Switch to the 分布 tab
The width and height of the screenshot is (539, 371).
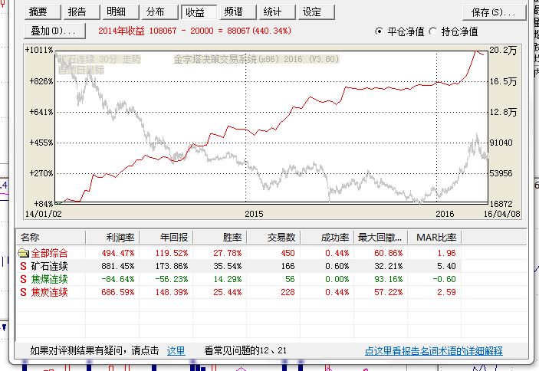click(160, 12)
